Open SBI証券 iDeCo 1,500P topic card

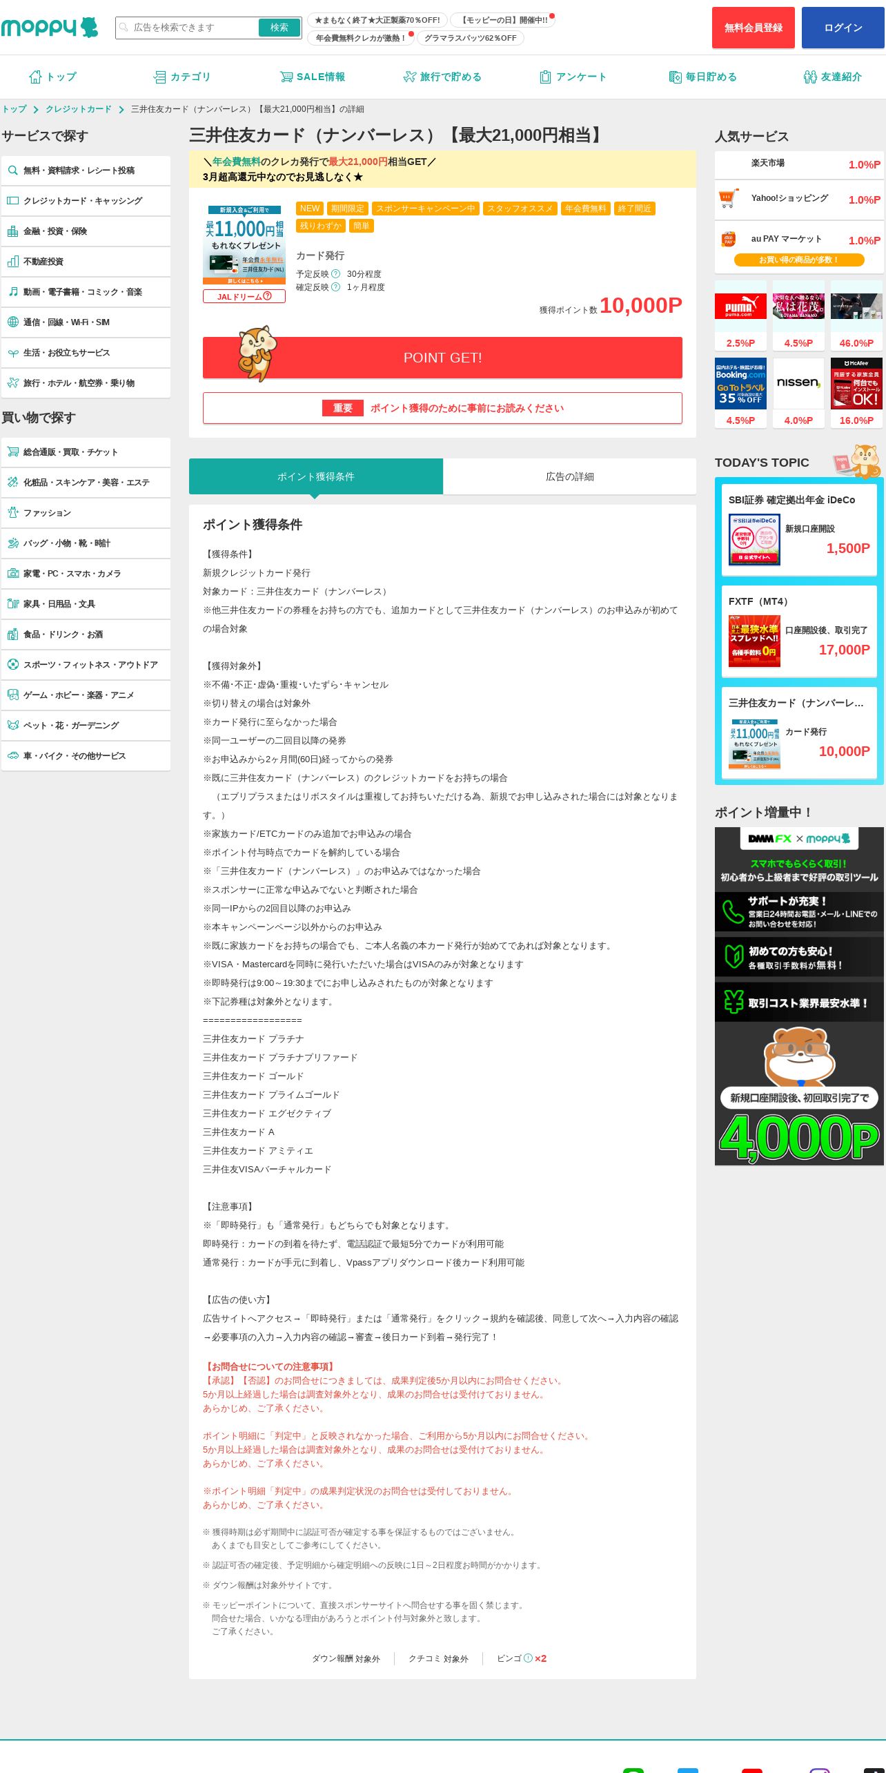tap(799, 530)
